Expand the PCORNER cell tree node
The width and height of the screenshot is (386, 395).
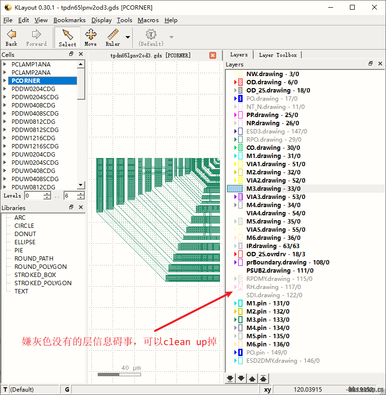5,80
